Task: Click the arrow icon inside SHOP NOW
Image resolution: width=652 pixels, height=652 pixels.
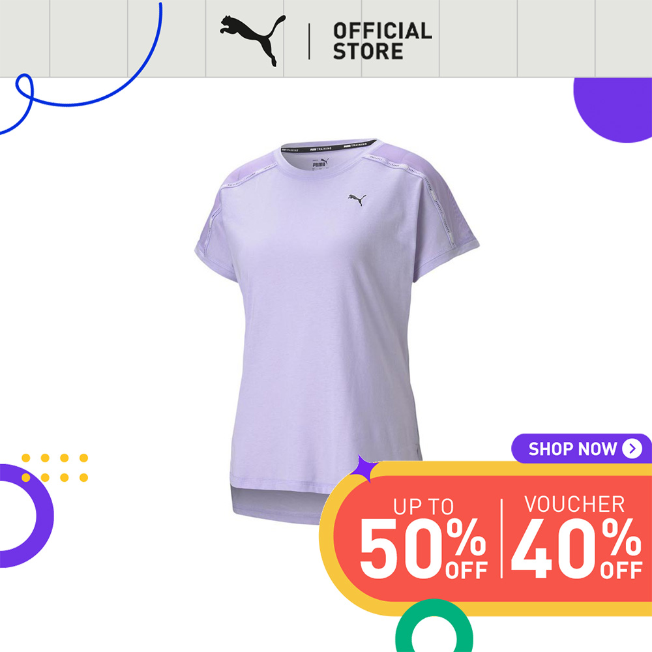Action: tap(632, 449)
